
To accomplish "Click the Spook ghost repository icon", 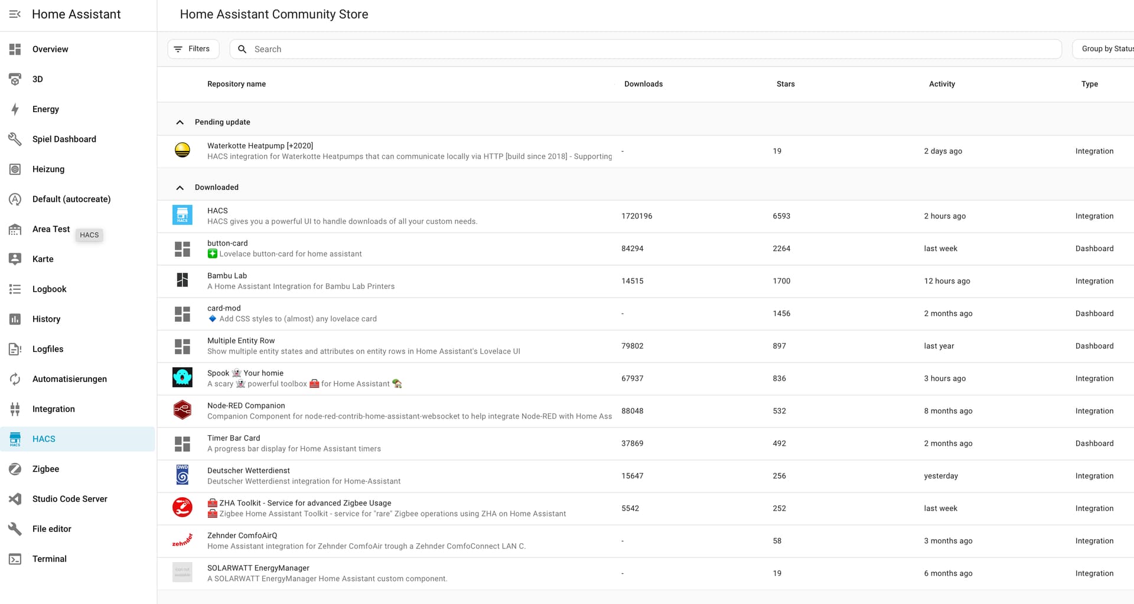I will point(182,378).
